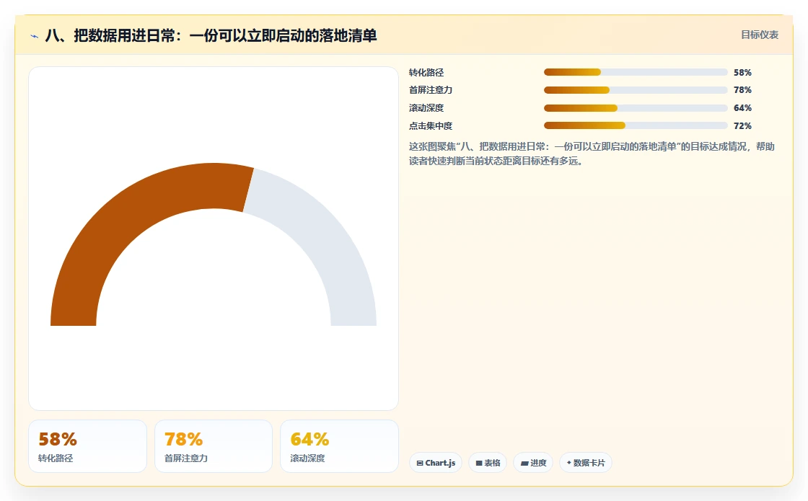The image size is (808, 501).
Task: Click the 58% value beside 转化路径 bar
Action: pos(742,73)
